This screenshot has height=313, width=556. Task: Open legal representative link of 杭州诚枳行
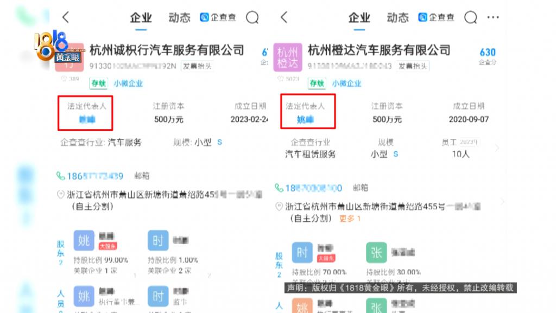(87, 119)
